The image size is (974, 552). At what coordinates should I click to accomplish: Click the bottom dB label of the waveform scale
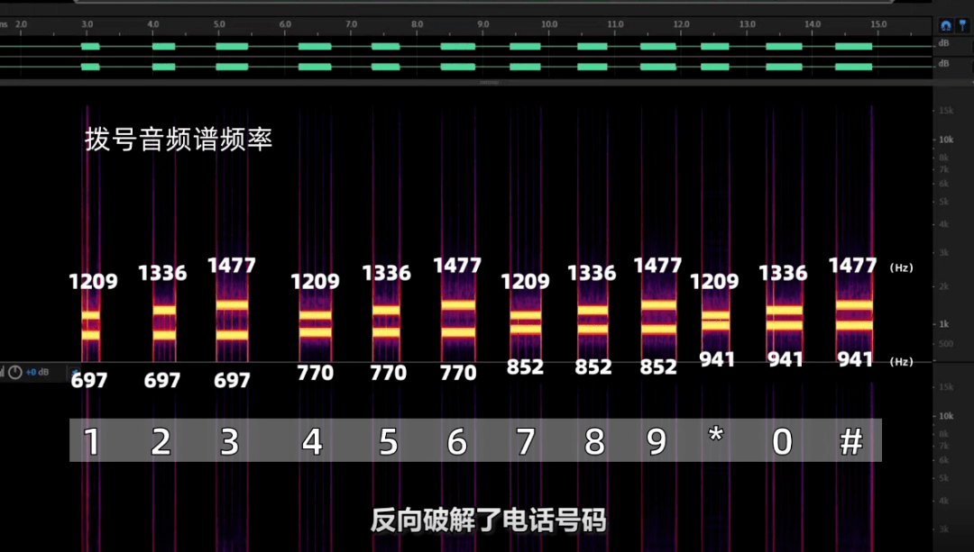click(x=943, y=63)
